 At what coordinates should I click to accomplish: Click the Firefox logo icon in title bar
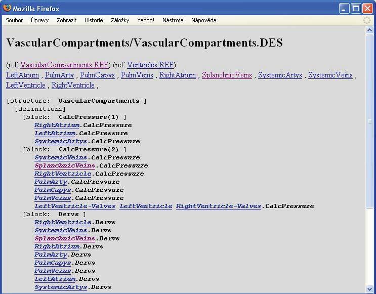coord(7,8)
